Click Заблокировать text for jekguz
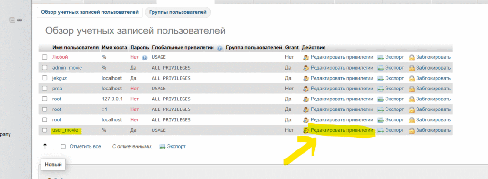The width and height of the screenshot is (488, 179). coord(433,78)
